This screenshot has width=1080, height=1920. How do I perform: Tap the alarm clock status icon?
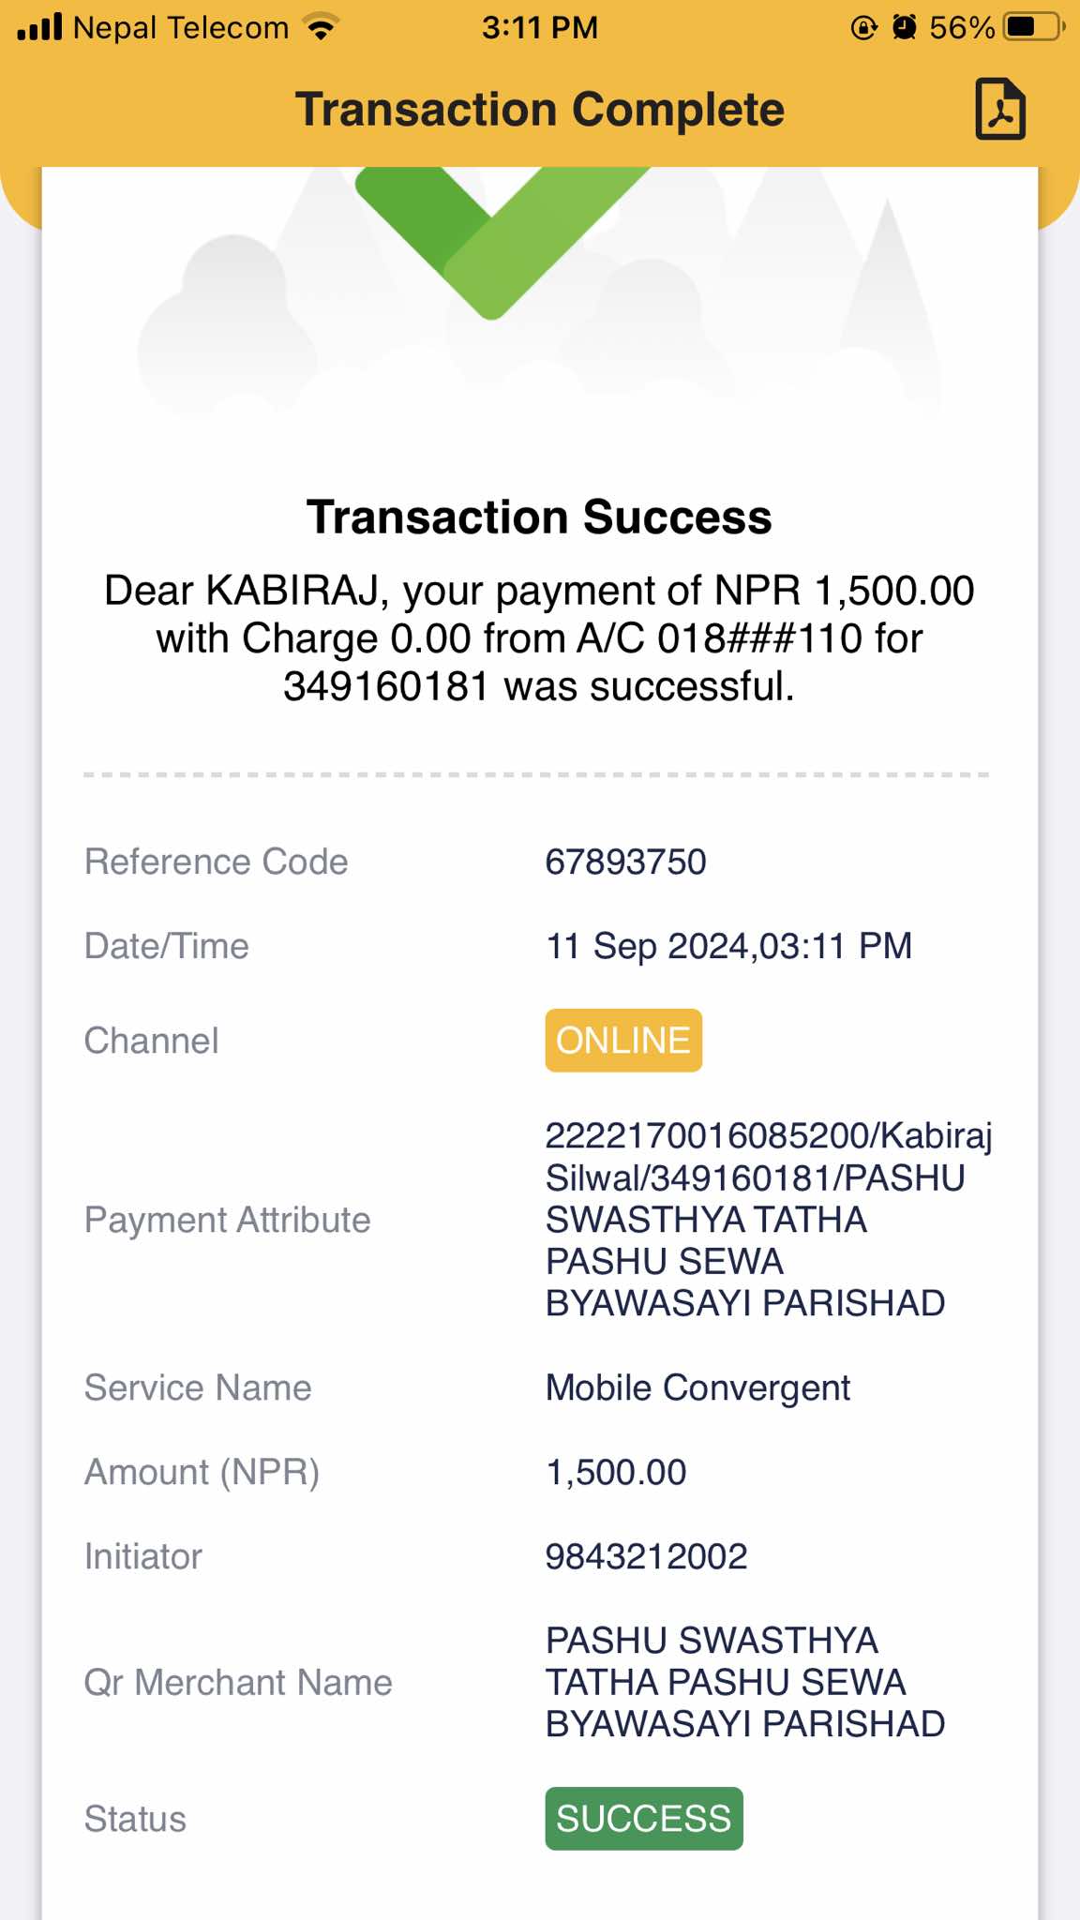click(x=904, y=27)
